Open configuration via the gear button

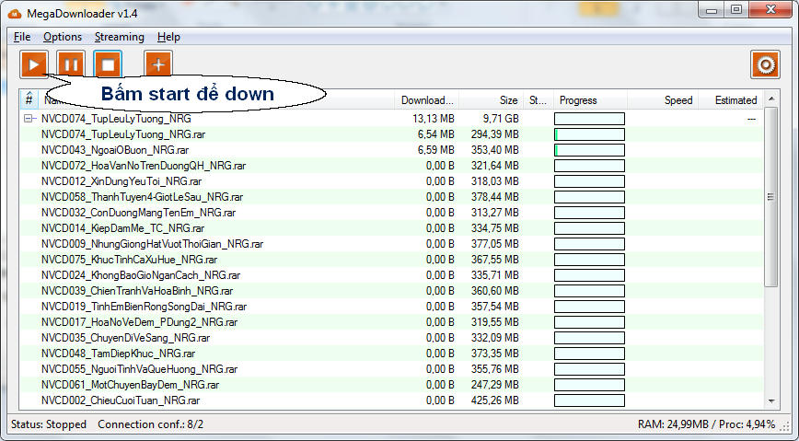tap(765, 64)
